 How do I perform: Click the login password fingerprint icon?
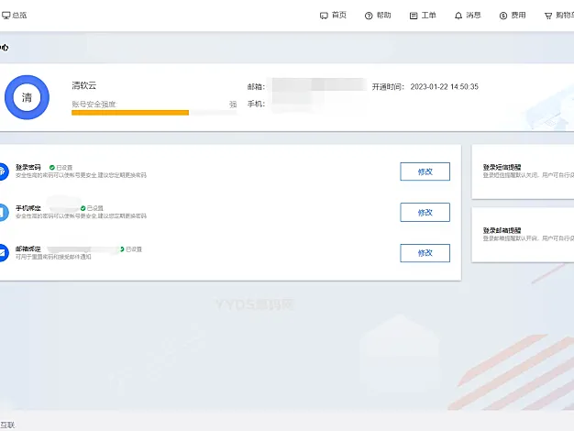click(x=3, y=171)
